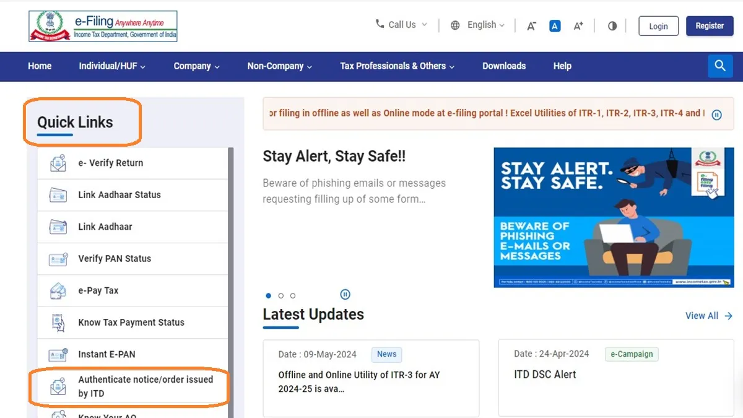Expand the Non-Company menu
The width and height of the screenshot is (743, 418).
(280, 66)
